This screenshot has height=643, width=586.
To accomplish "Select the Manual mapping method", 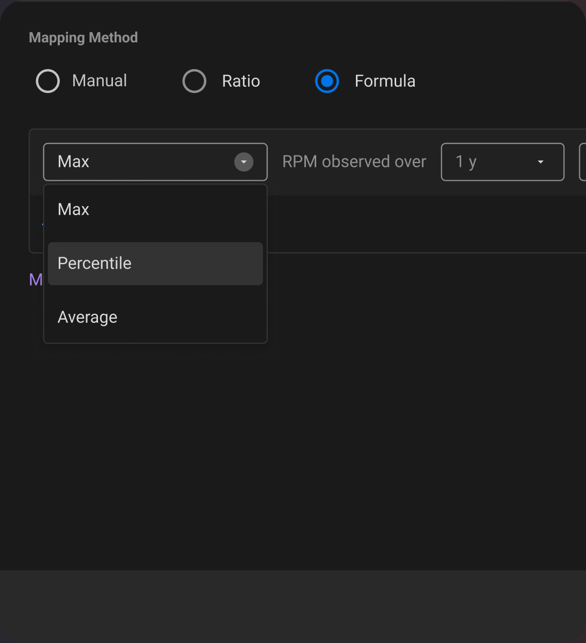I will (47, 81).
